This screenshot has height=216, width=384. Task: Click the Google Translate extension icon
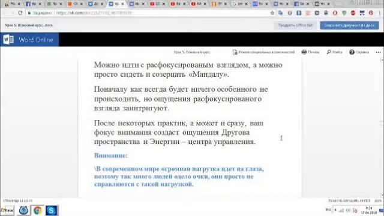coord(281,13)
